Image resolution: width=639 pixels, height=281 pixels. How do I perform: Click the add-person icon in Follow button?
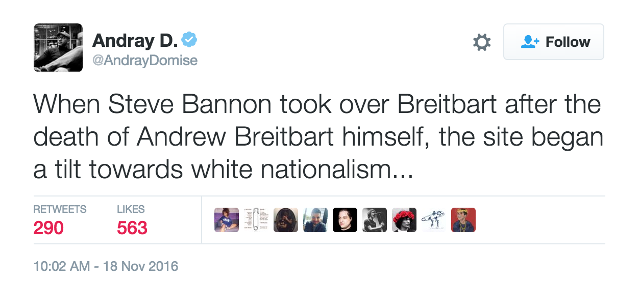pyautogui.click(x=529, y=42)
